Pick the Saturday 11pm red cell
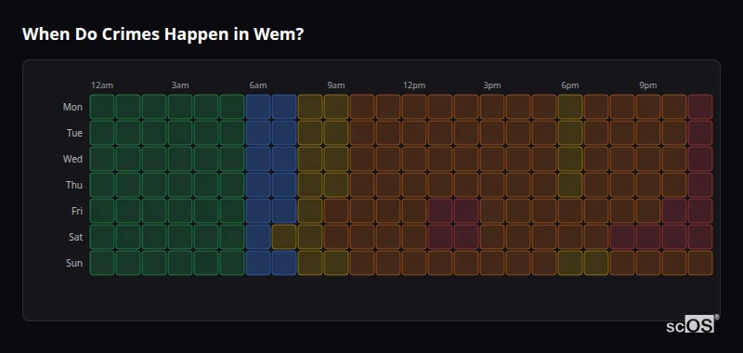Image resolution: width=743 pixels, height=353 pixels. pos(700,237)
